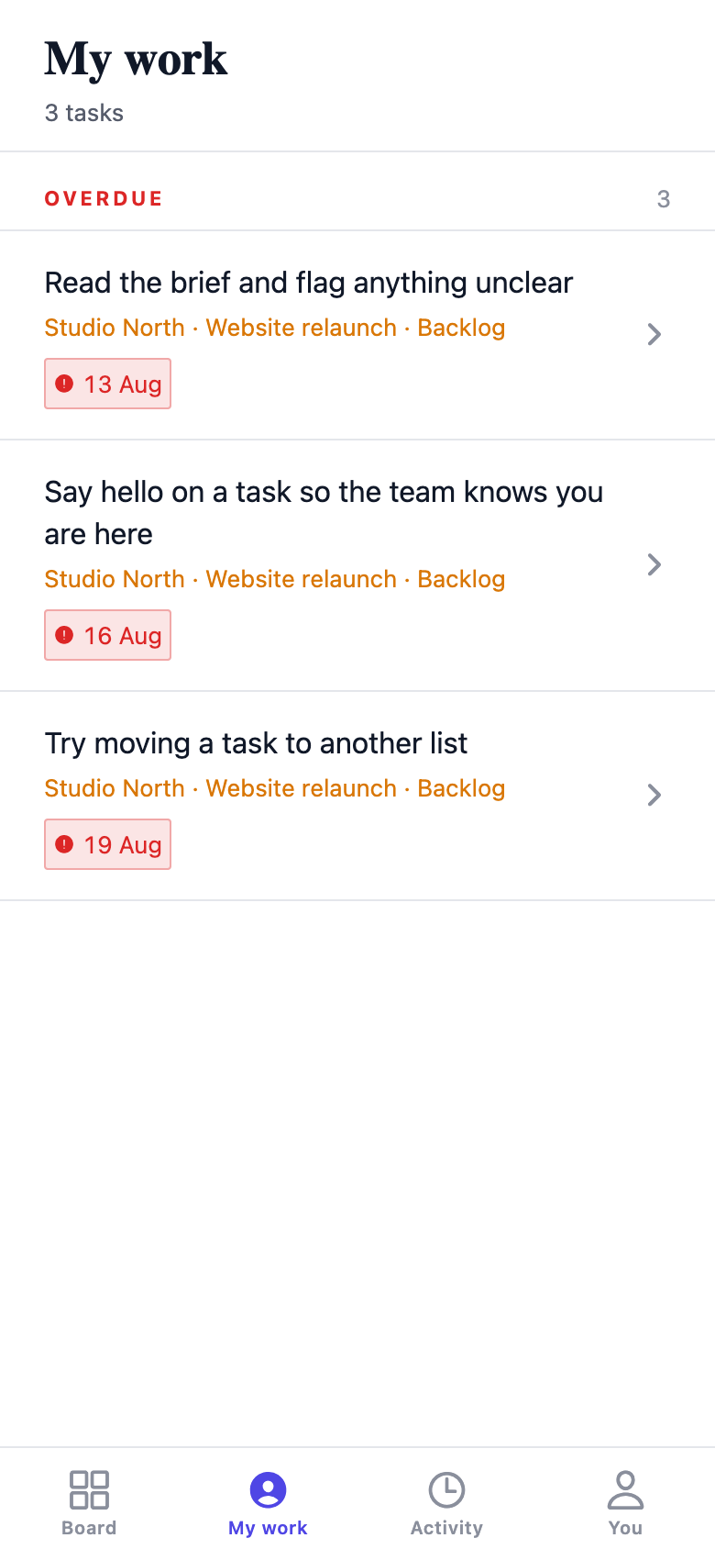Open the chevron for the 'Say hello' task
Viewport: 715px width, 1549px height.
(654, 564)
